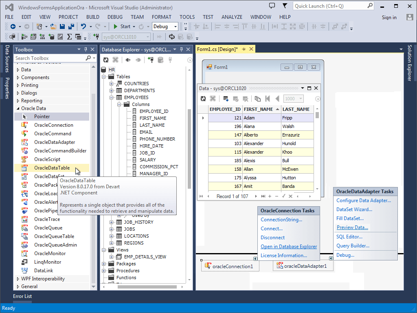Click the feedback speech bubble icon
This screenshot has height=313, width=417.
[x=272, y=6]
